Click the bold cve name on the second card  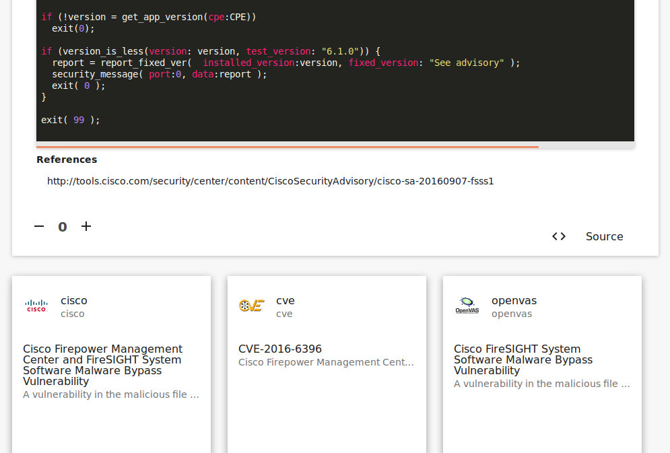click(286, 301)
